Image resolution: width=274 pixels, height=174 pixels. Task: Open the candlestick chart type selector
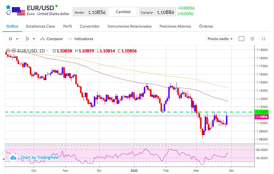[x=29, y=39]
